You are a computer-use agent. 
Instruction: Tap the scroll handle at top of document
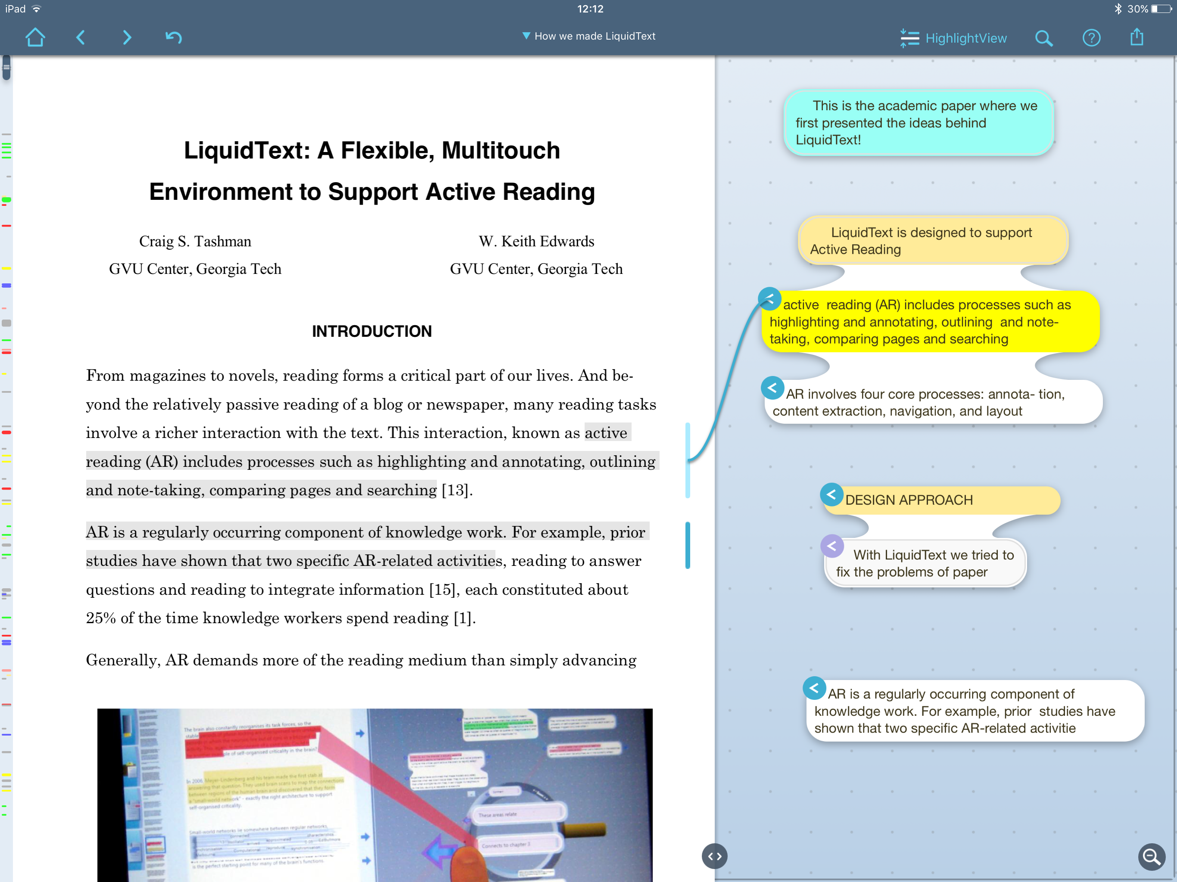[6, 68]
